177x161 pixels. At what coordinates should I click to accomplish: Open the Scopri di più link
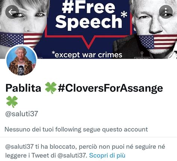pos(107,155)
